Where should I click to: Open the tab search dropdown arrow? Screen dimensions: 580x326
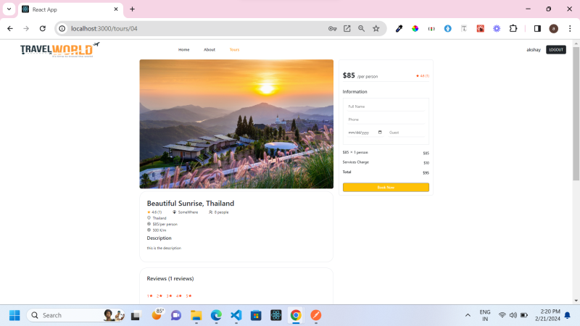tap(9, 9)
